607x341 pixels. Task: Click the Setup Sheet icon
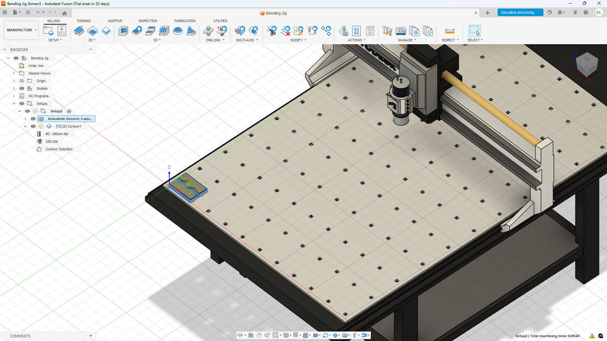click(x=370, y=31)
